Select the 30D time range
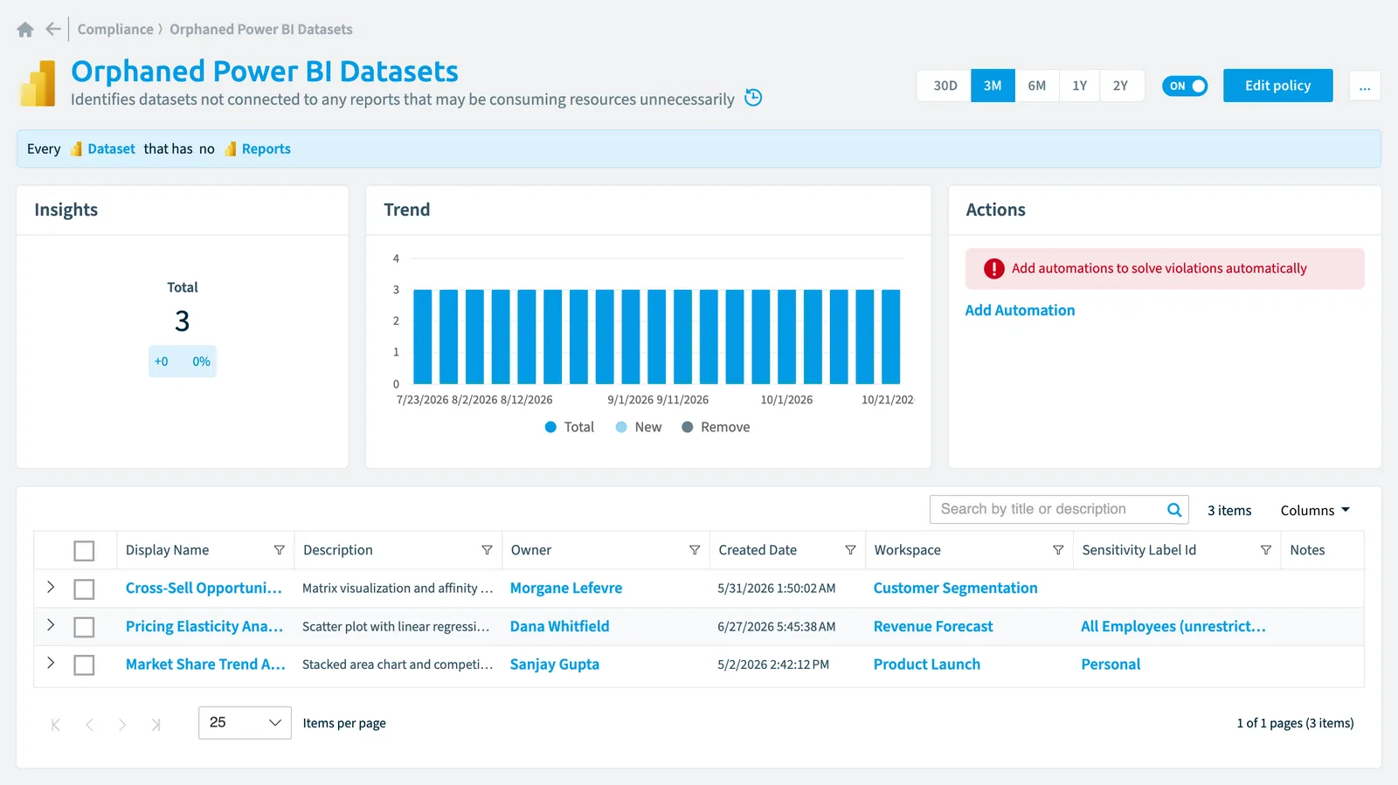Viewport: 1398px width, 785px height. (945, 86)
